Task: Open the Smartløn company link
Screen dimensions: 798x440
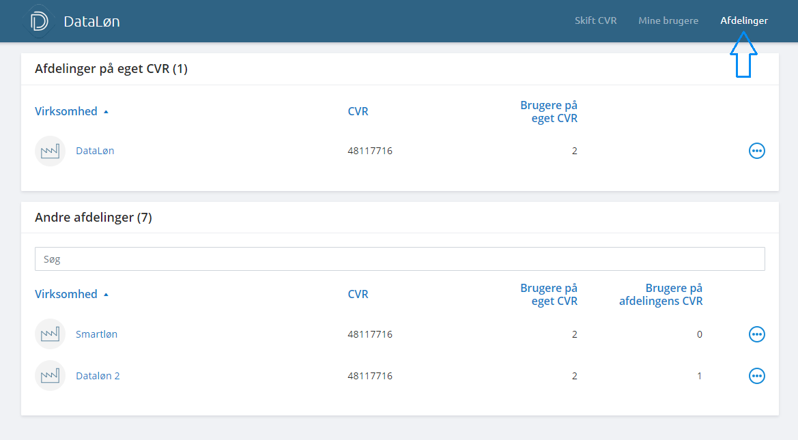Action: pyautogui.click(x=96, y=334)
